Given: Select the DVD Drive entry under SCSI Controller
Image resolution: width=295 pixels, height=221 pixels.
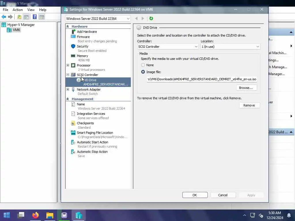Looking at the screenshot, I should [x=98, y=82].
